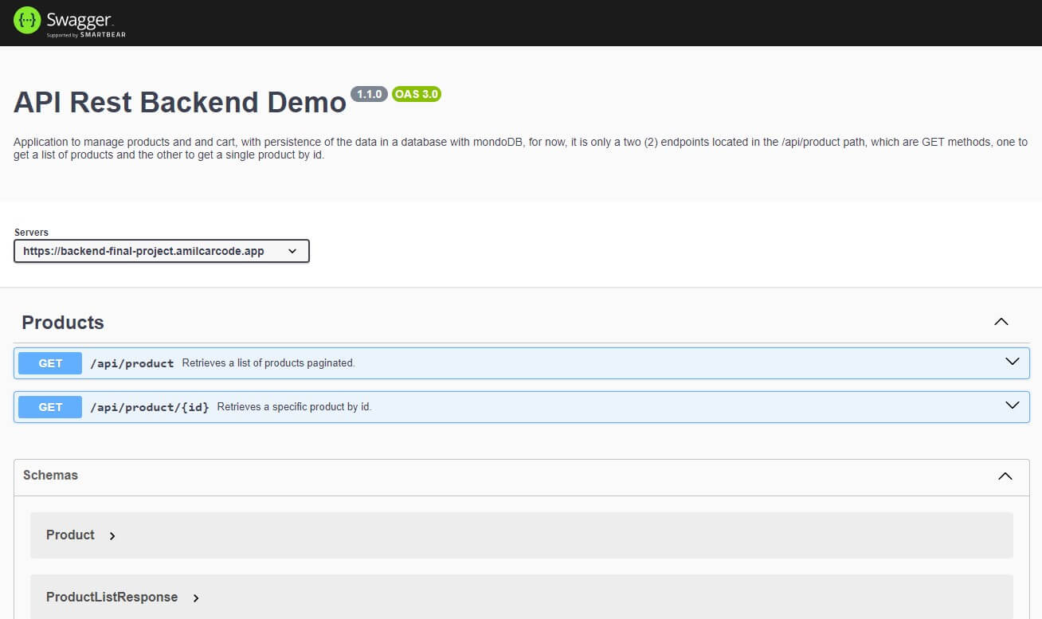
Task: Click "Retrieves a specific product by id" summary
Action: [294, 407]
